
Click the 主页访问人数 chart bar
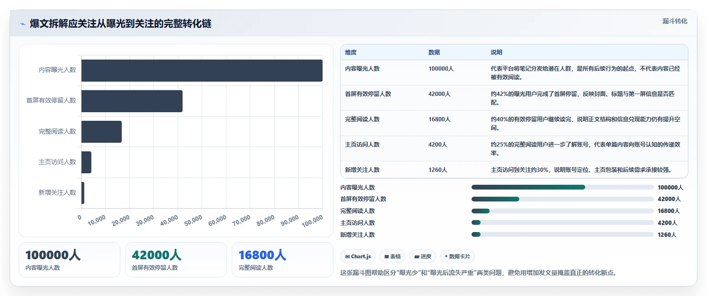tap(86, 162)
